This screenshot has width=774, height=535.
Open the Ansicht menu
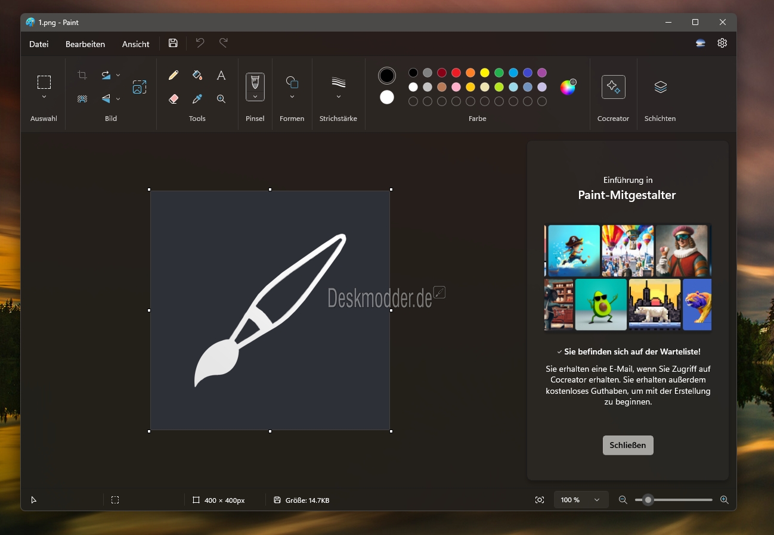coord(136,44)
